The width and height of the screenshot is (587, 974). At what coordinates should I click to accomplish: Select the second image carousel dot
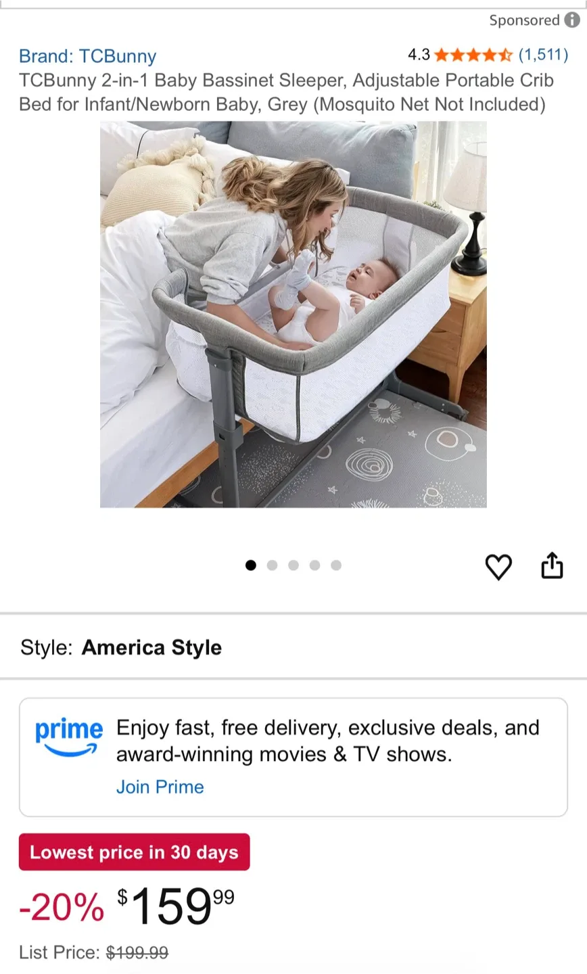click(x=272, y=565)
